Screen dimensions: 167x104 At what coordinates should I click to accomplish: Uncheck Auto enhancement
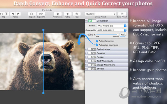coord(97,41)
